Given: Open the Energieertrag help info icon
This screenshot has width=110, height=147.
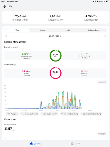Looking at the screenshot, I should click(x=17, y=47).
